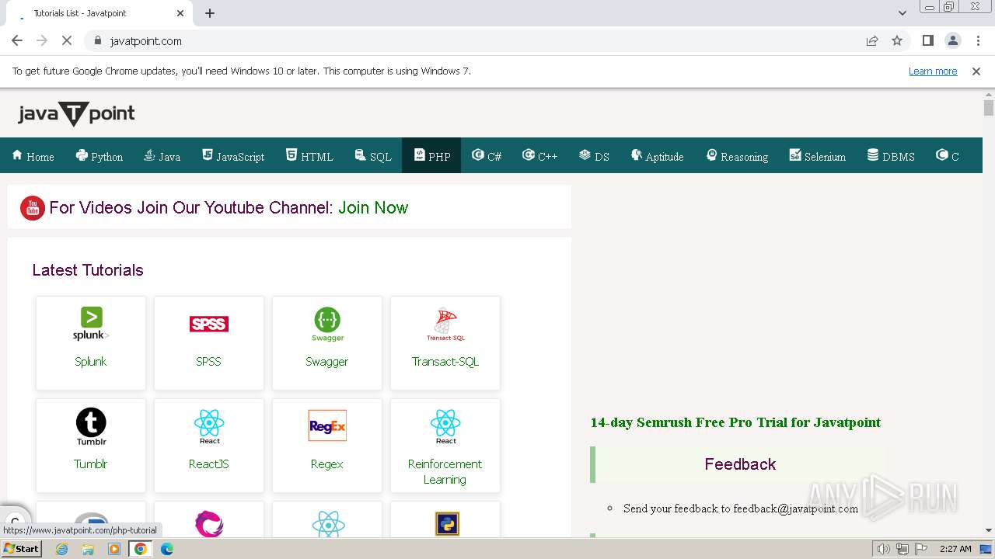Image resolution: width=995 pixels, height=559 pixels.
Task: Bookmark this page with star icon
Action: 897,40
